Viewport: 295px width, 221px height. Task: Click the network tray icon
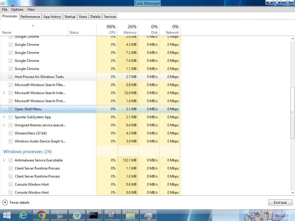(x=260, y=216)
